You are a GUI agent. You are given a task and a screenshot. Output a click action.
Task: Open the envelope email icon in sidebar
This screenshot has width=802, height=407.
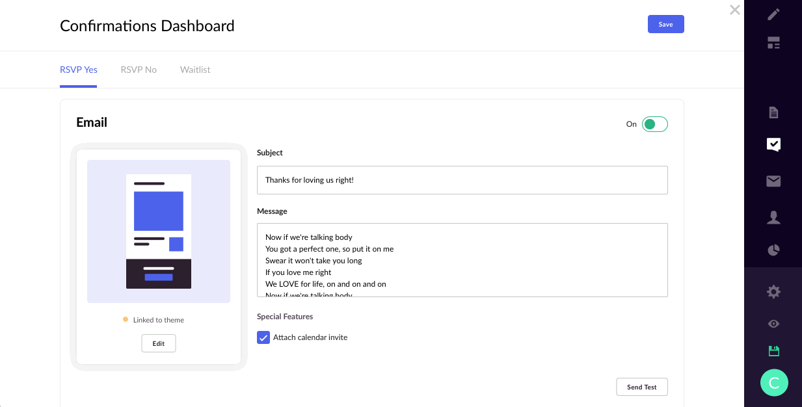tap(773, 181)
